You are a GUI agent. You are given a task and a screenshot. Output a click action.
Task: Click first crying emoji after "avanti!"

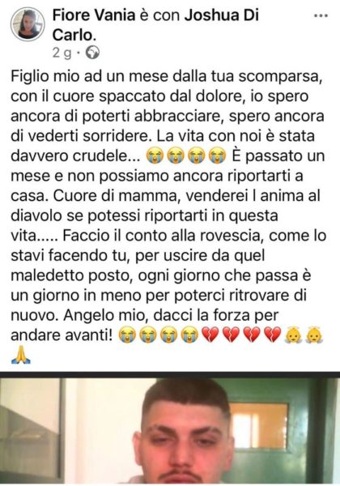coord(128,335)
